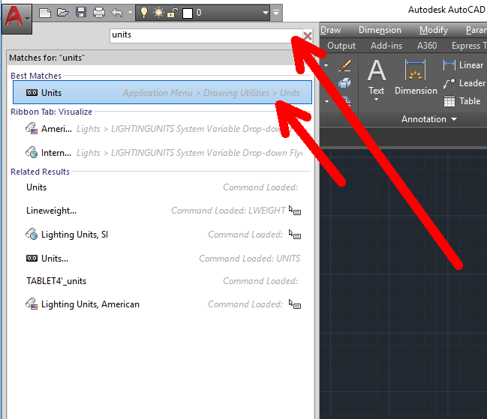Toggle the layer lock padlock icon

[173, 13]
